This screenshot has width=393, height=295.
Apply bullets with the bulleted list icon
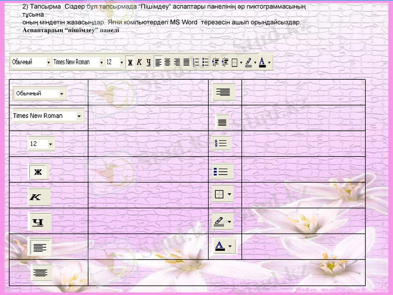205,62
